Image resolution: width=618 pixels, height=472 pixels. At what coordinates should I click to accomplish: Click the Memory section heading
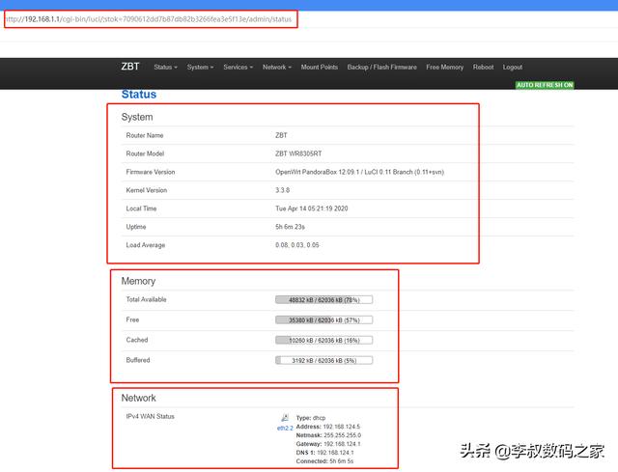coord(138,281)
